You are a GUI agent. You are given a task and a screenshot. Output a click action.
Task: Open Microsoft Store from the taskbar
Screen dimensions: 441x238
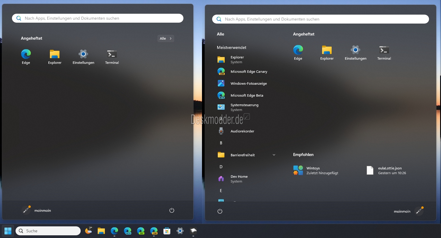(x=167, y=231)
